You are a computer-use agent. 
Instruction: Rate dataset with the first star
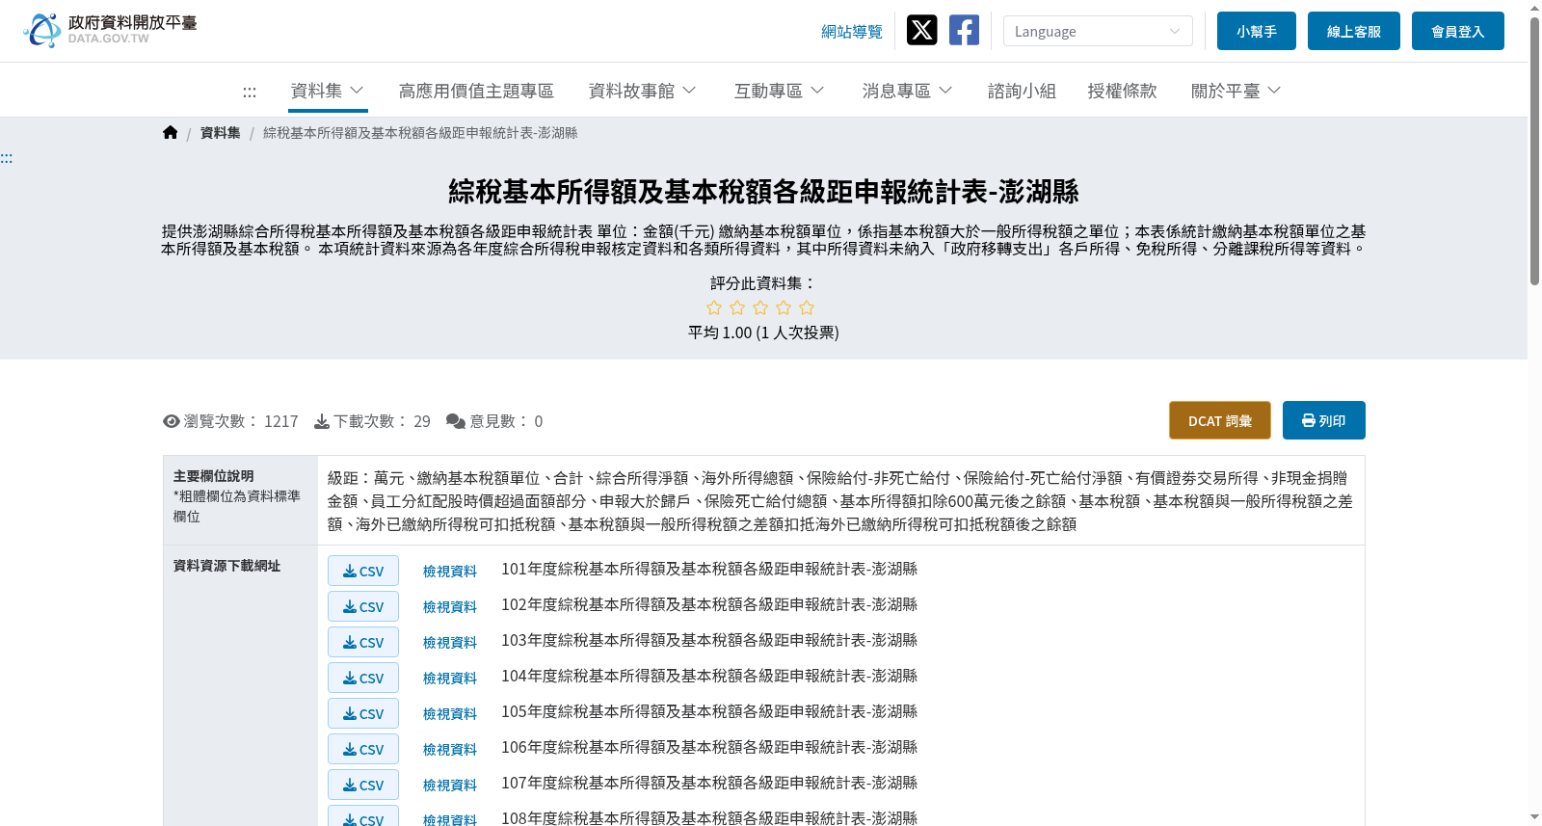[714, 307]
